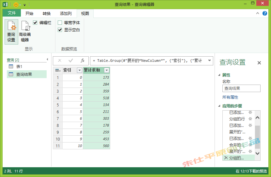
Task: Click the cell with value 560
Action: [x=97, y=146]
